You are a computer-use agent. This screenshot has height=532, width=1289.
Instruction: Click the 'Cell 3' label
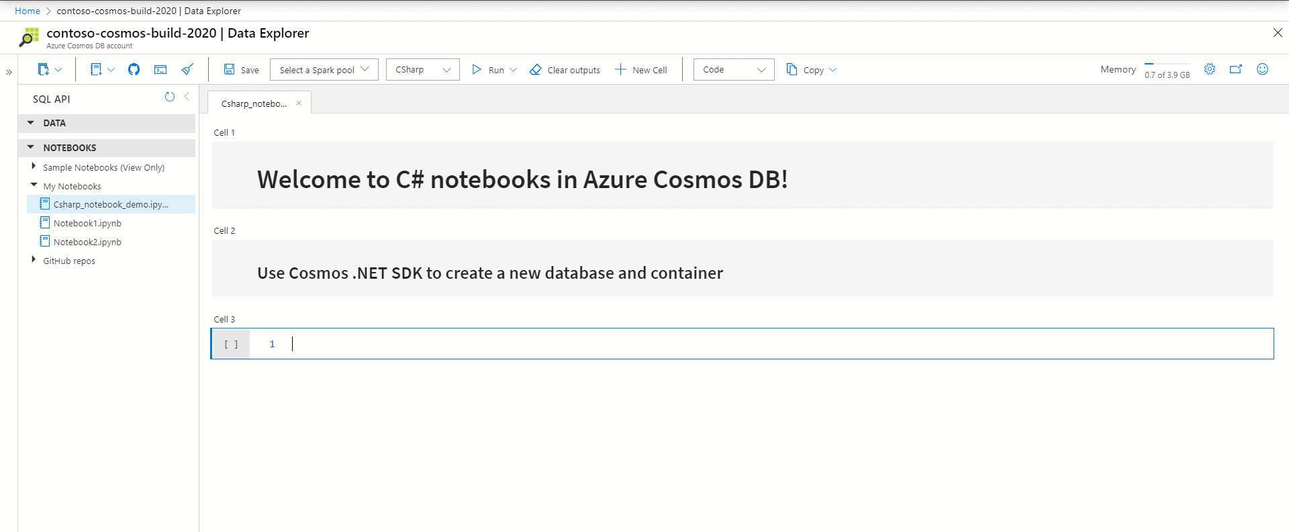tap(224, 319)
